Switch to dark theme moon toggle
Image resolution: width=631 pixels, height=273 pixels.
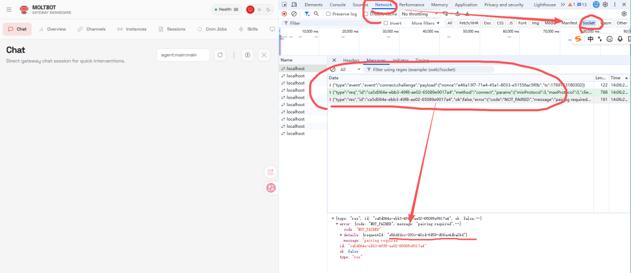click(x=268, y=9)
